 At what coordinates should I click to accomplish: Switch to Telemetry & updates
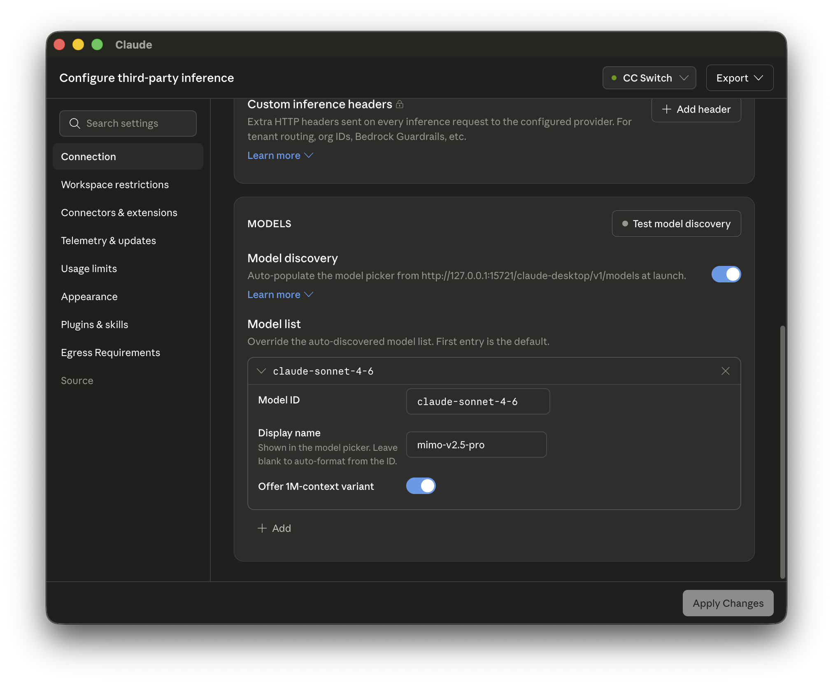pyautogui.click(x=128, y=240)
